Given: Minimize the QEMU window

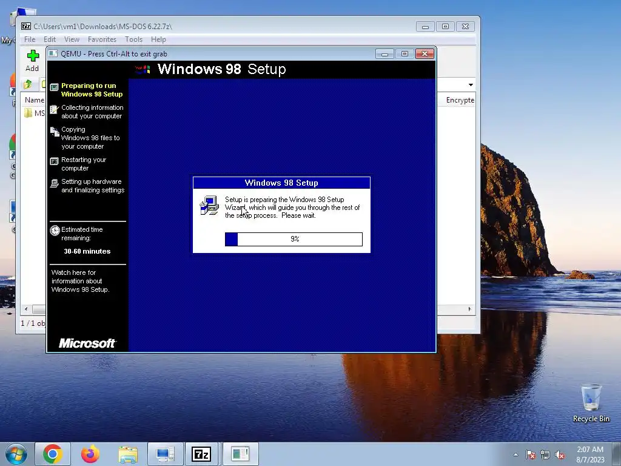Looking at the screenshot, I should point(384,54).
